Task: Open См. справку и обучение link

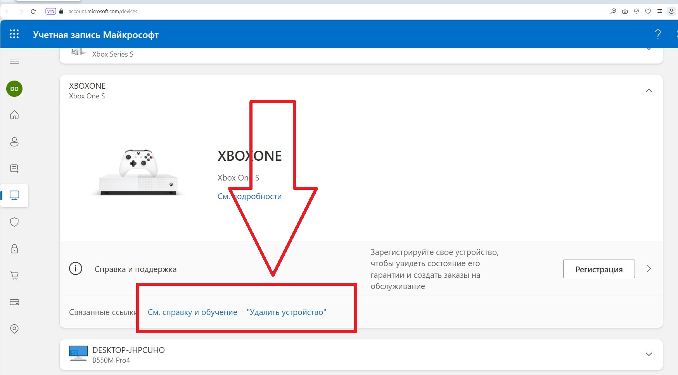Action: tap(192, 312)
